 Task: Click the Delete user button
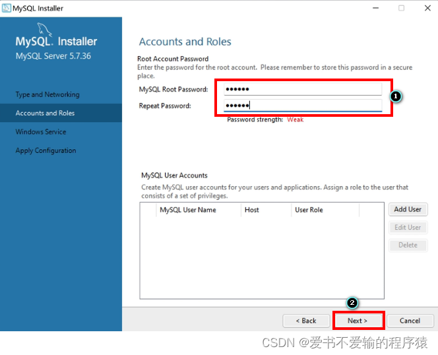[x=408, y=245]
